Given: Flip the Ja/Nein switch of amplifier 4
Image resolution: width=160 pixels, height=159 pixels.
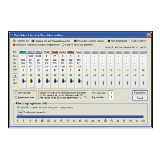Looking at the screenshot, I should point(47,81).
